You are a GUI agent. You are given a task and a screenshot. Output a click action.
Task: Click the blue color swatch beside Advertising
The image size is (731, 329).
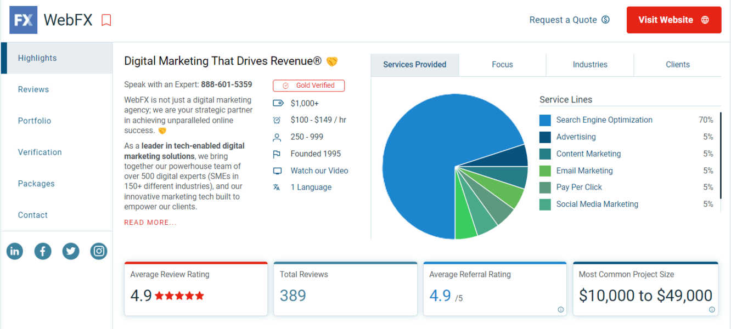click(x=546, y=137)
